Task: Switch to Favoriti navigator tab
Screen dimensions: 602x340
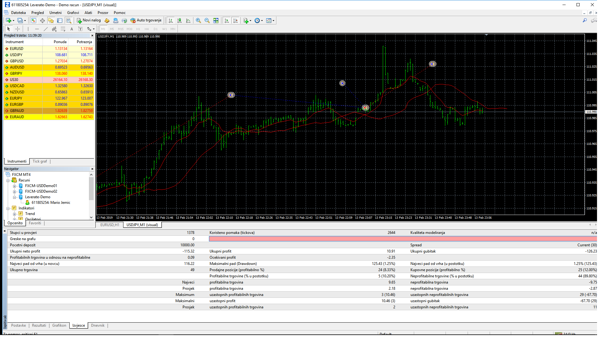Action: 35,223
